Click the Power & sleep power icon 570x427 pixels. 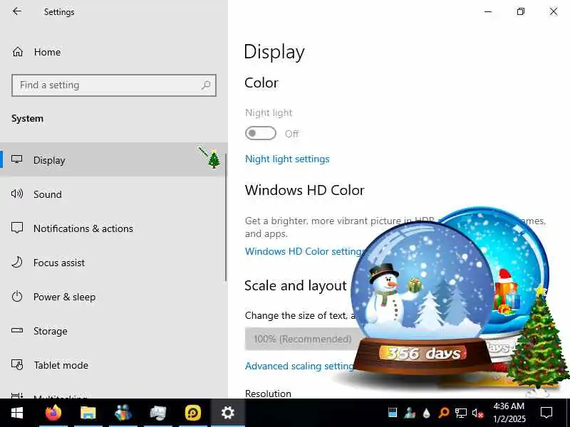[x=17, y=296]
